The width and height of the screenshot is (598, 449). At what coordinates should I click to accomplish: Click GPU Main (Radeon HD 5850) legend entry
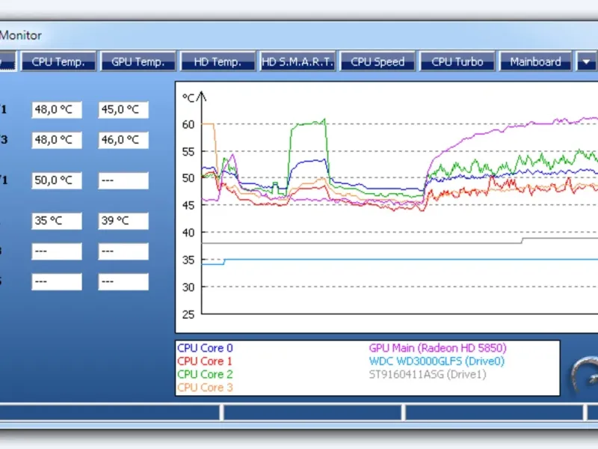tap(438, 348)
